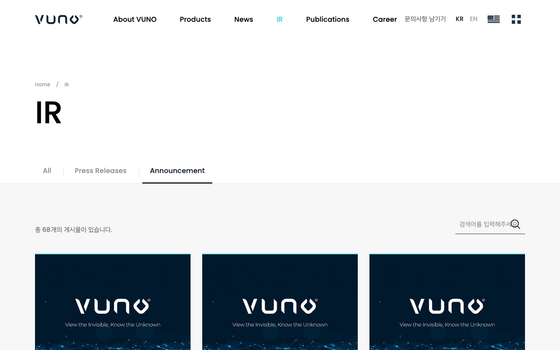Click the 문의사항 남기기 link
560x350 pixels.
pyautogui.click(x=425, y=19)
